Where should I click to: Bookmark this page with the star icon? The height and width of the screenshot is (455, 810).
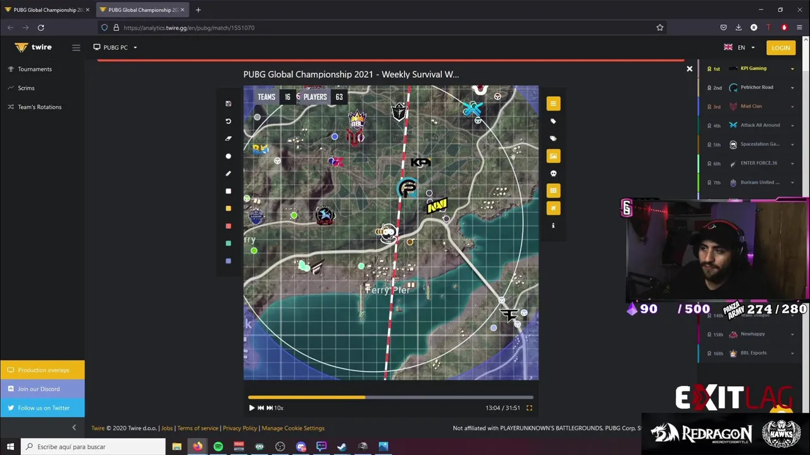[x=659, y=28]
